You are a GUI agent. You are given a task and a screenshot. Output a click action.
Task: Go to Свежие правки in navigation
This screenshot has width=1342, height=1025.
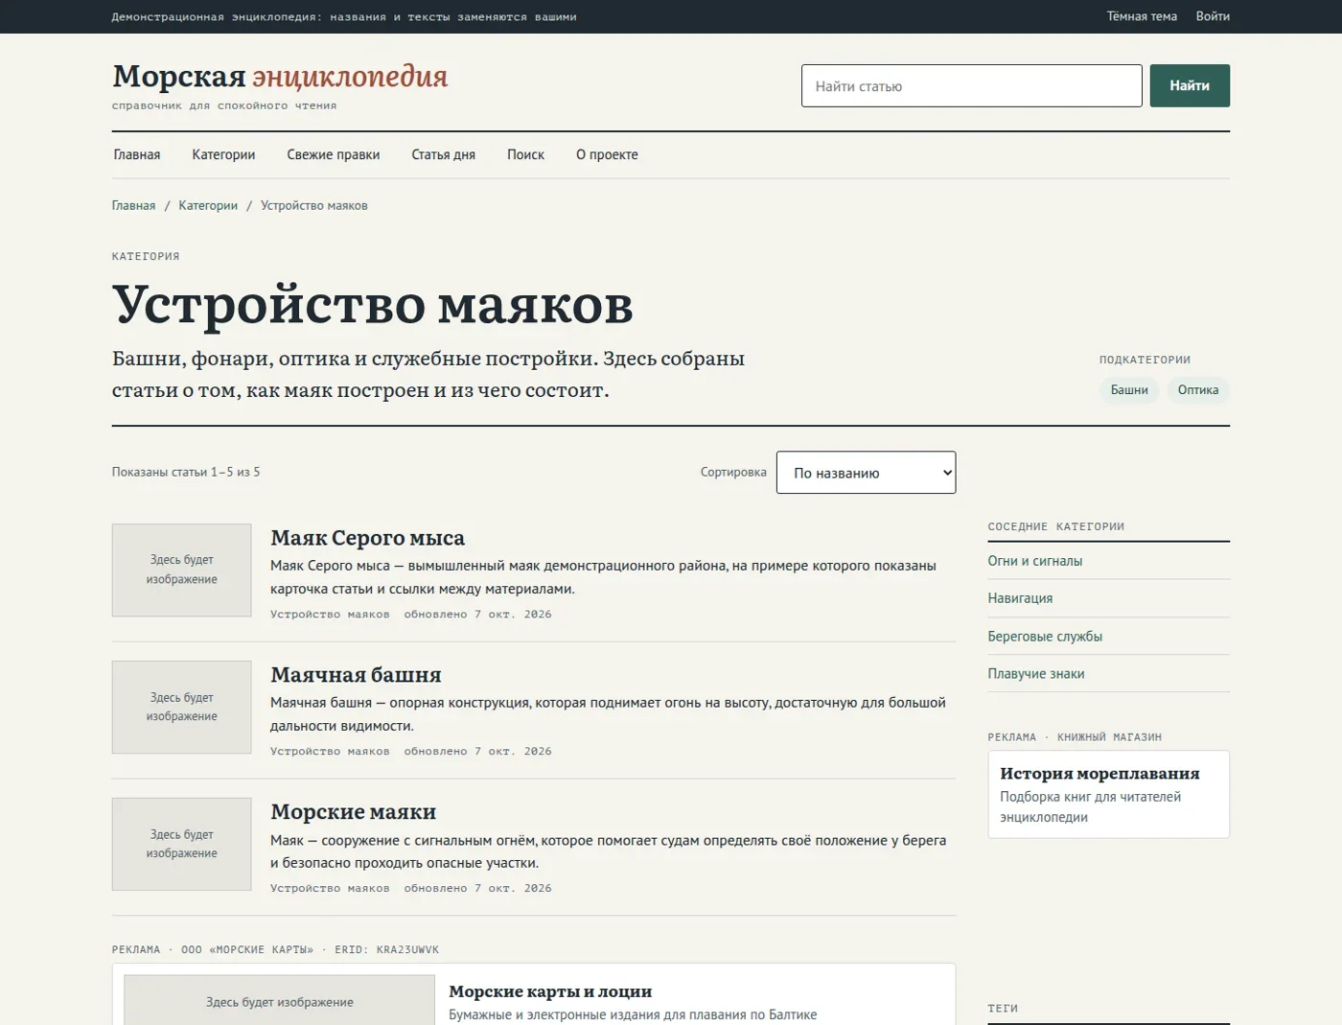coord(334,154)
